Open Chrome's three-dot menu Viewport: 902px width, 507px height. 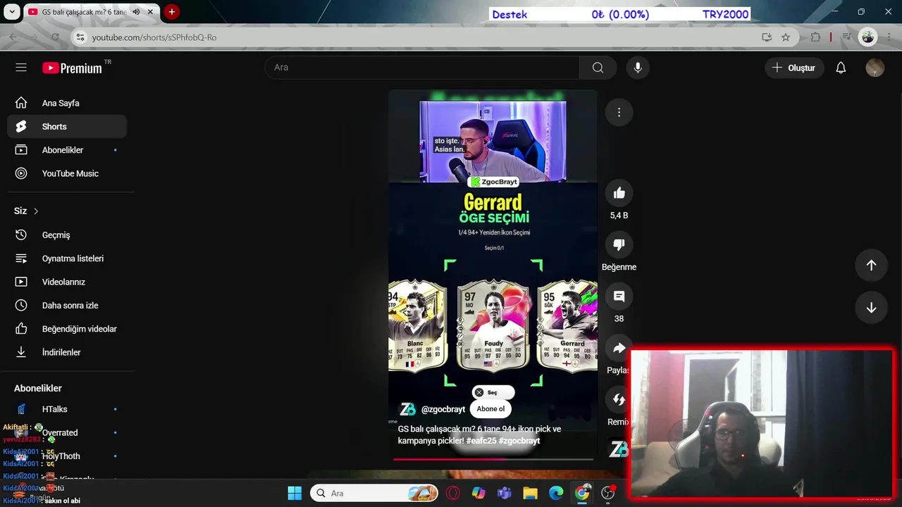(x=888, y=37)
